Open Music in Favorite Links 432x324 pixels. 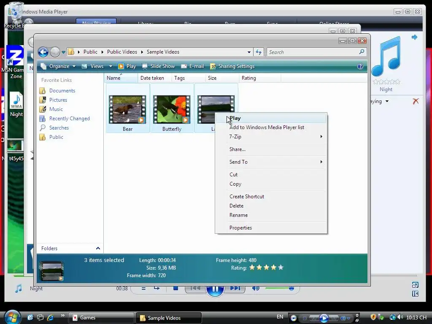pyautogui.click(x=51, y=109)
